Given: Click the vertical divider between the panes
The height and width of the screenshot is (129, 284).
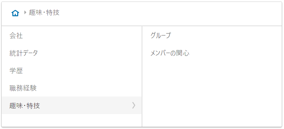Looking at the screenshot, I should click(x=142, y=76).
